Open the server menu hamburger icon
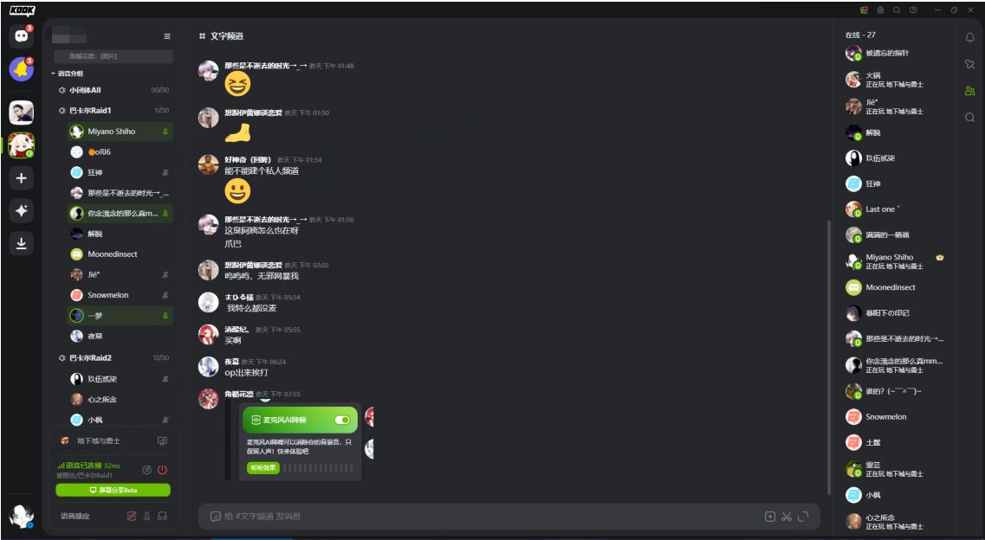The height and width of the screenshot is (540, 985). coord(167,36)
